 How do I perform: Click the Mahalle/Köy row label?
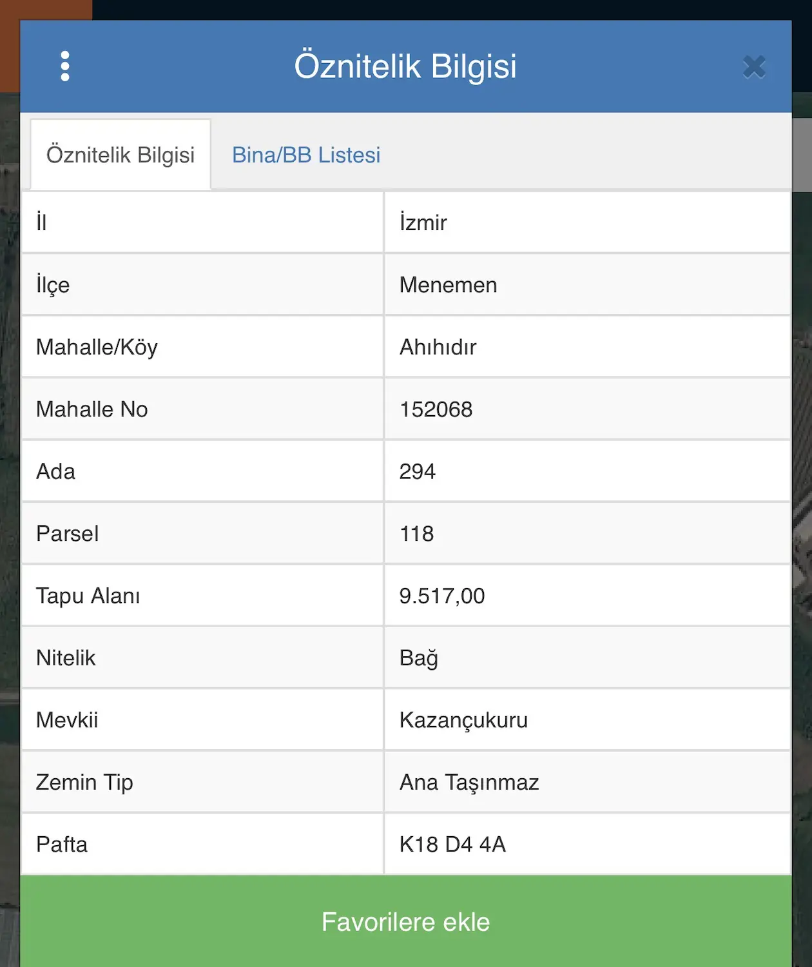(97, 347)
